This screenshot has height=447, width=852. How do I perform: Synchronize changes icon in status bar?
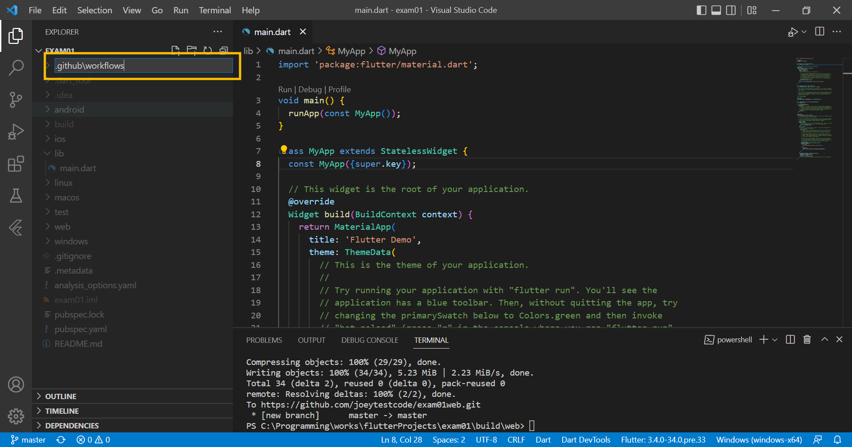click(61, 439)
